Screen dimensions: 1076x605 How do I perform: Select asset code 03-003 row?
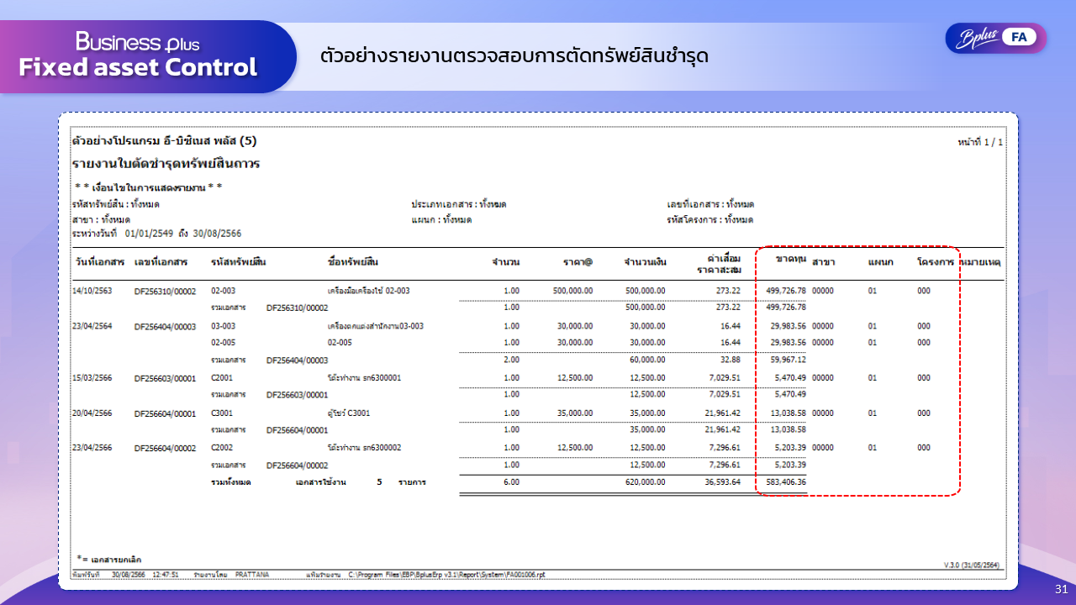pos(224,324)
